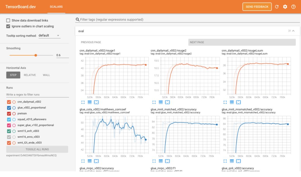This screenshot has width=301, height=177.
Task: Toggle log scale on glue_mnli_matched chart
Action: coord(161,161)
